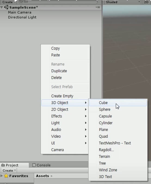This screenshot has height=184, width=151.
Task: Open the 3D Object submenu entry
Action: 65,103
